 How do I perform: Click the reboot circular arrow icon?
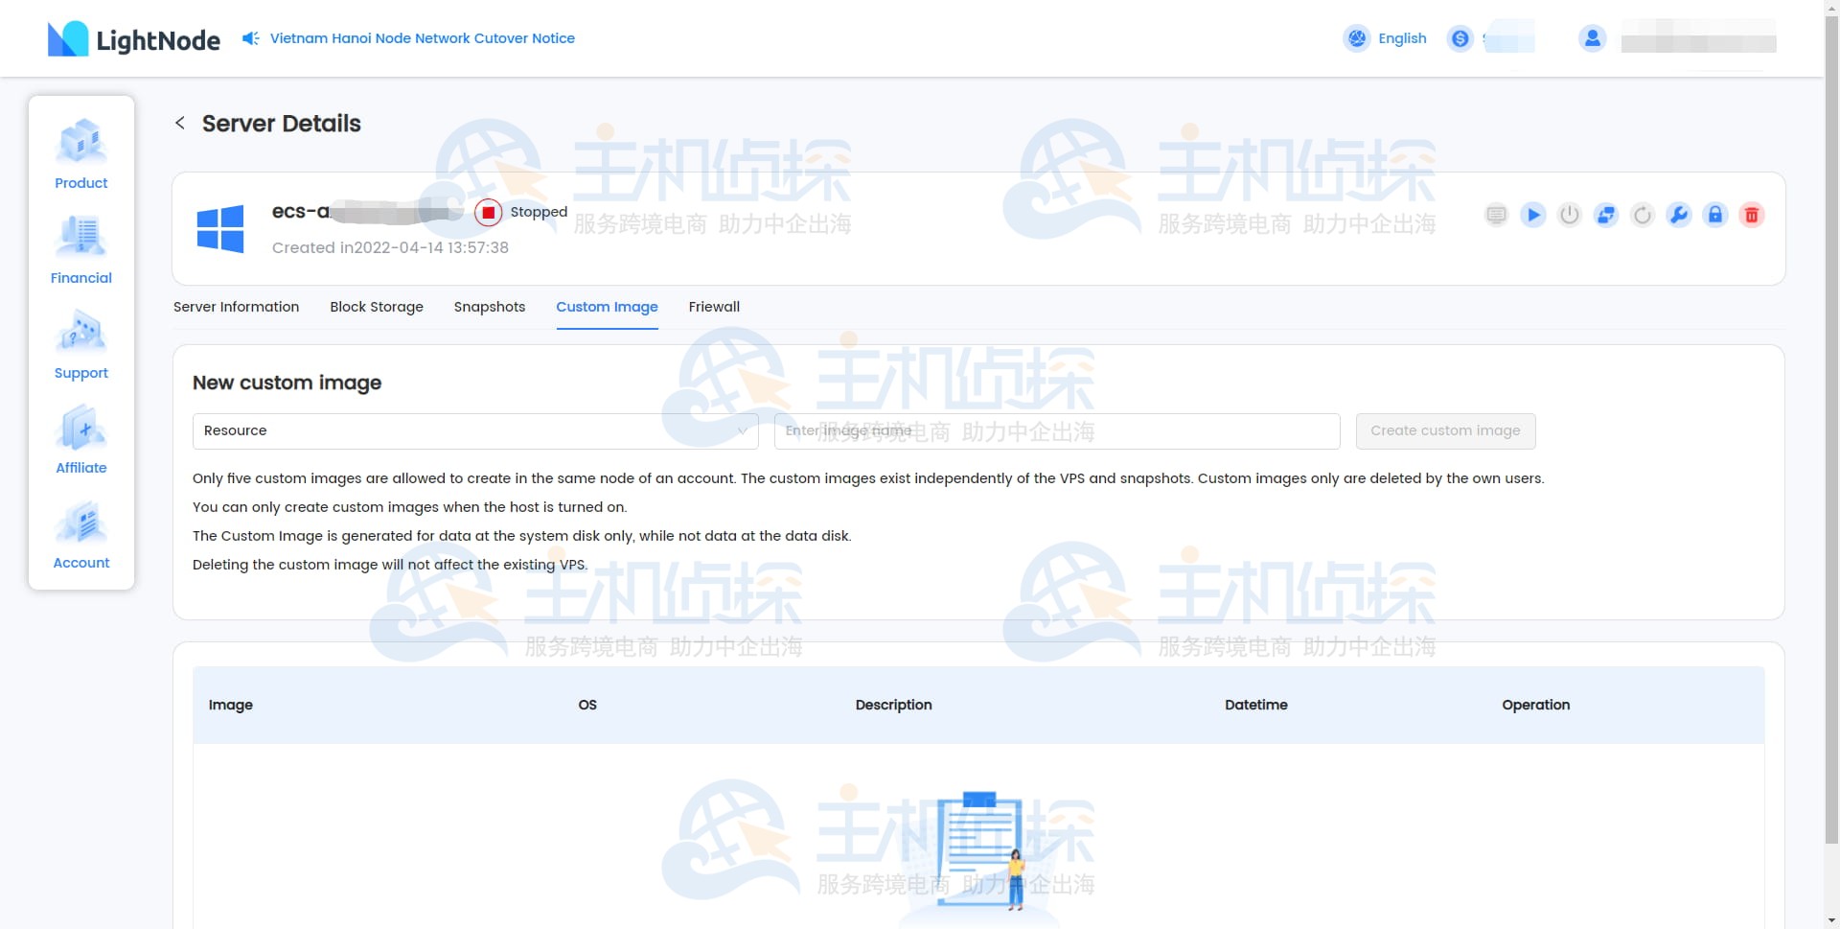(1642, 215)
